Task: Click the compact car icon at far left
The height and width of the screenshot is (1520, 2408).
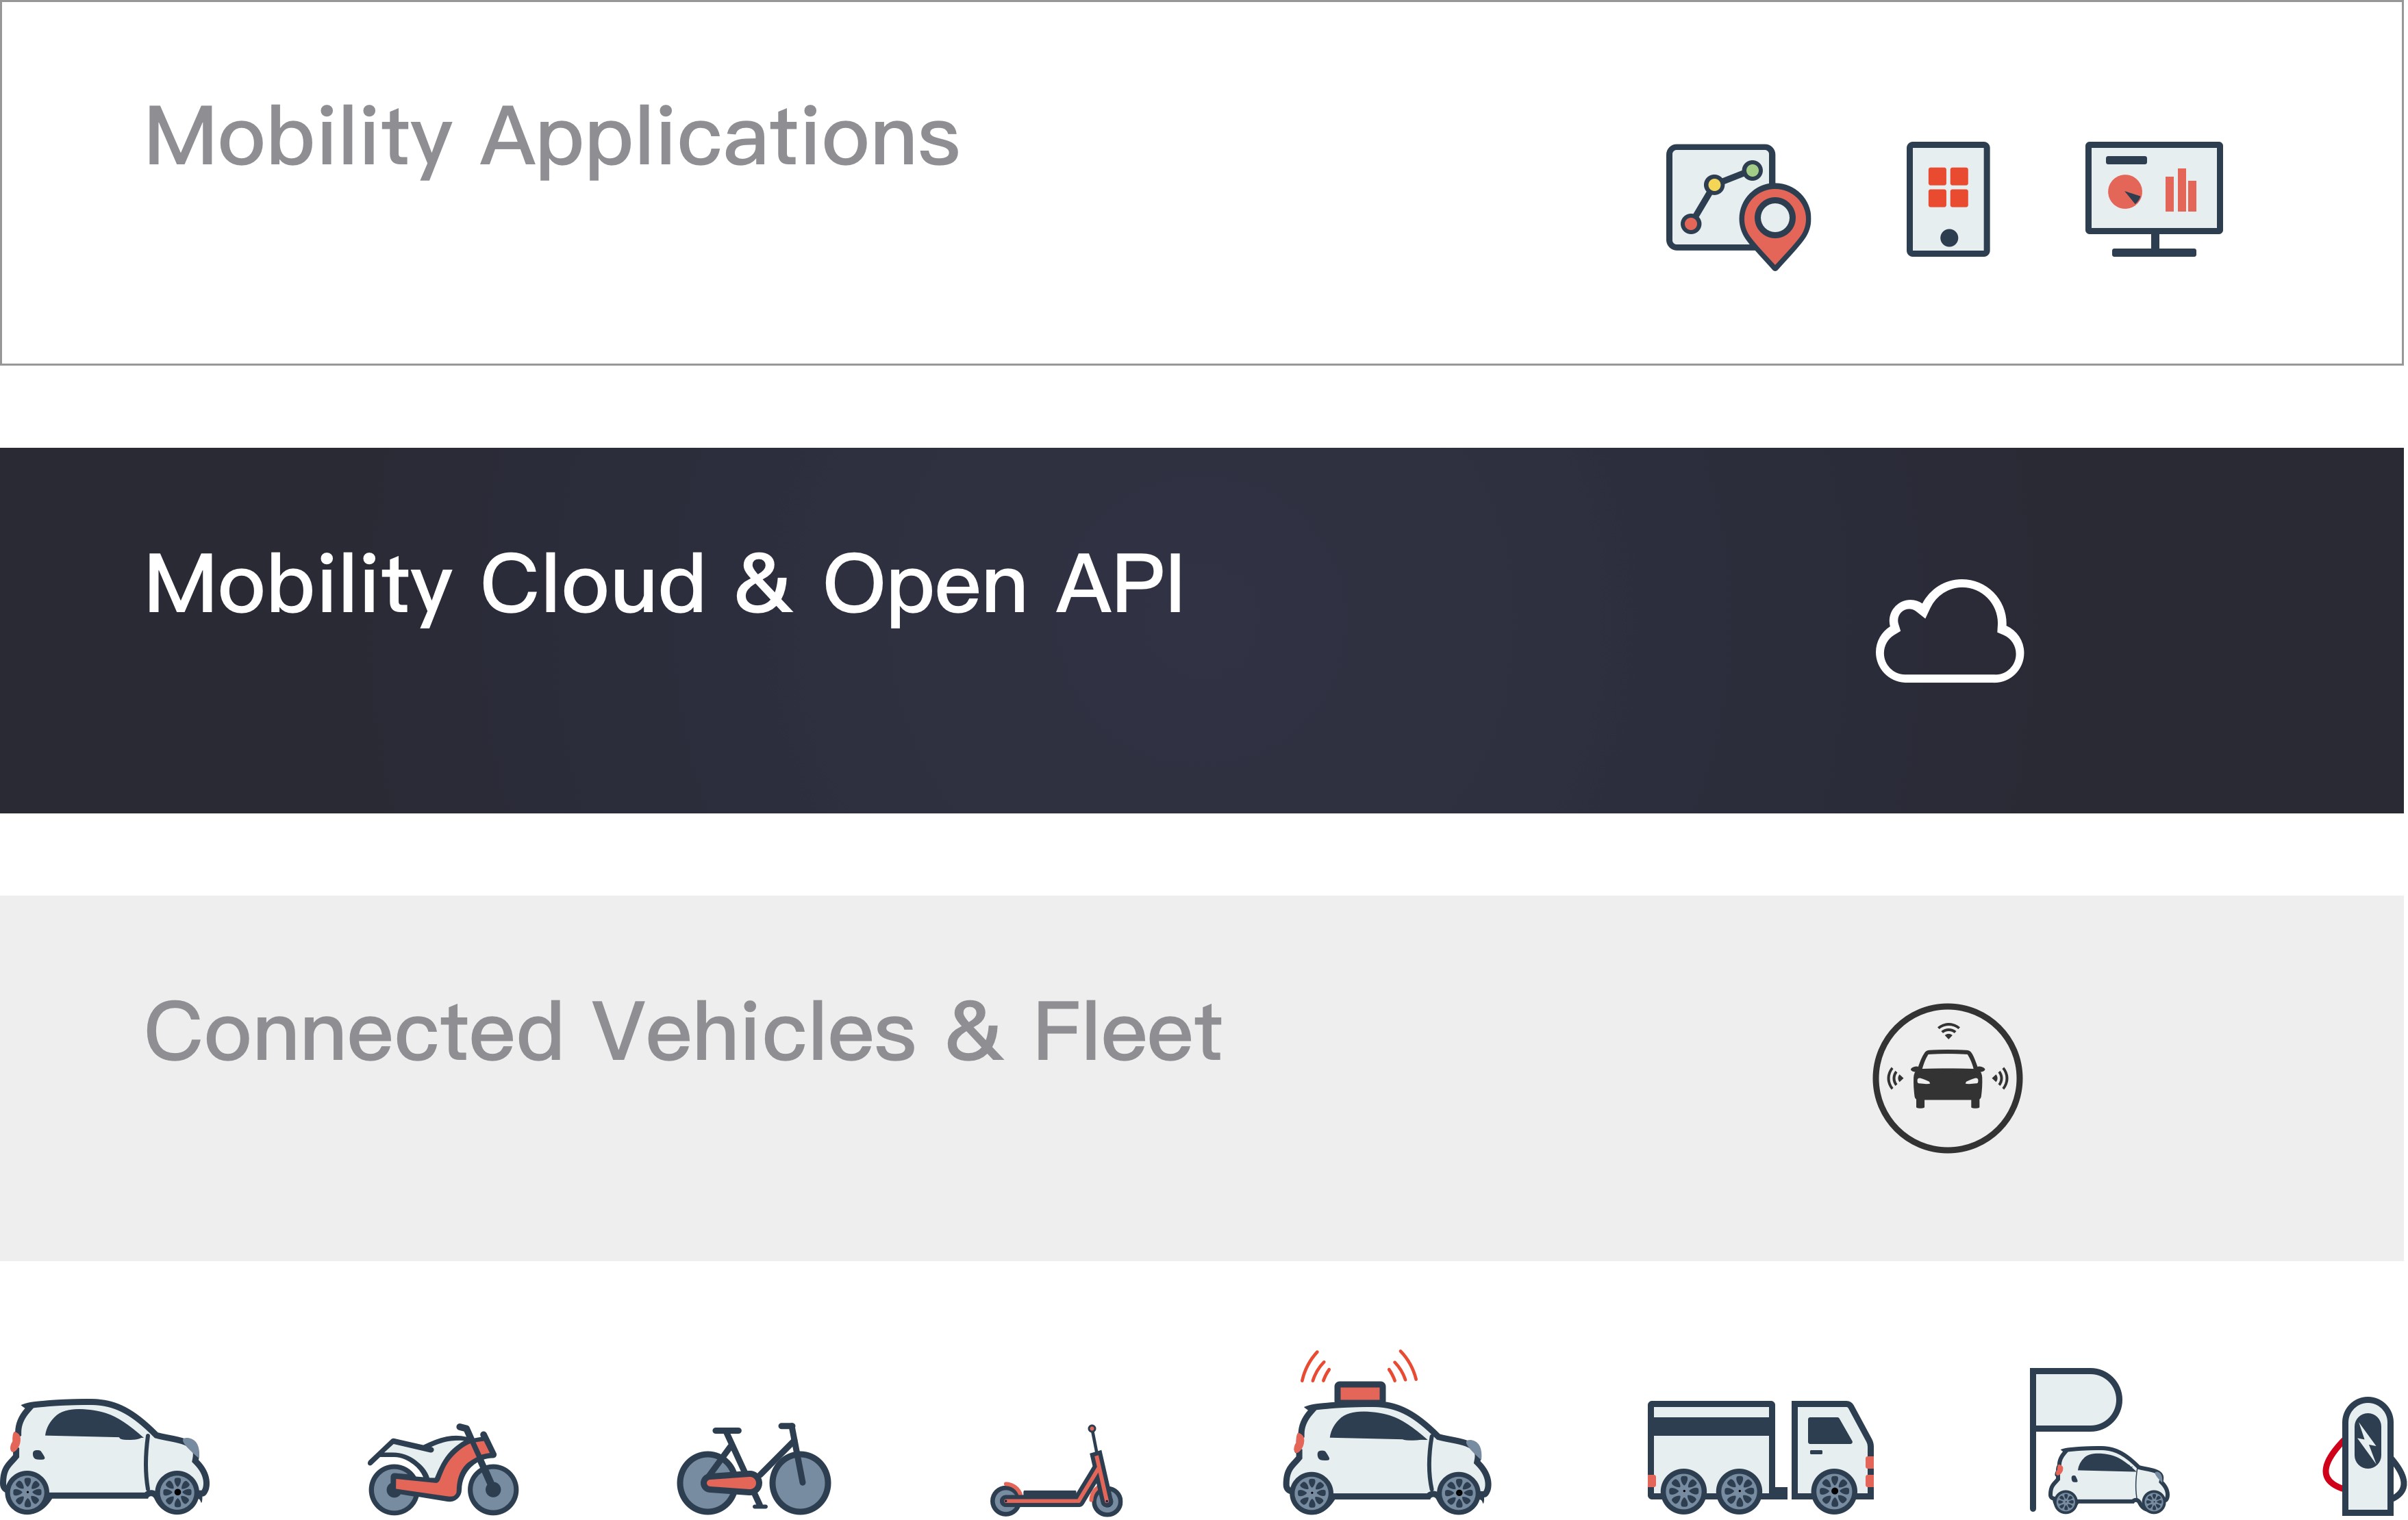Action: point(105,1456)
